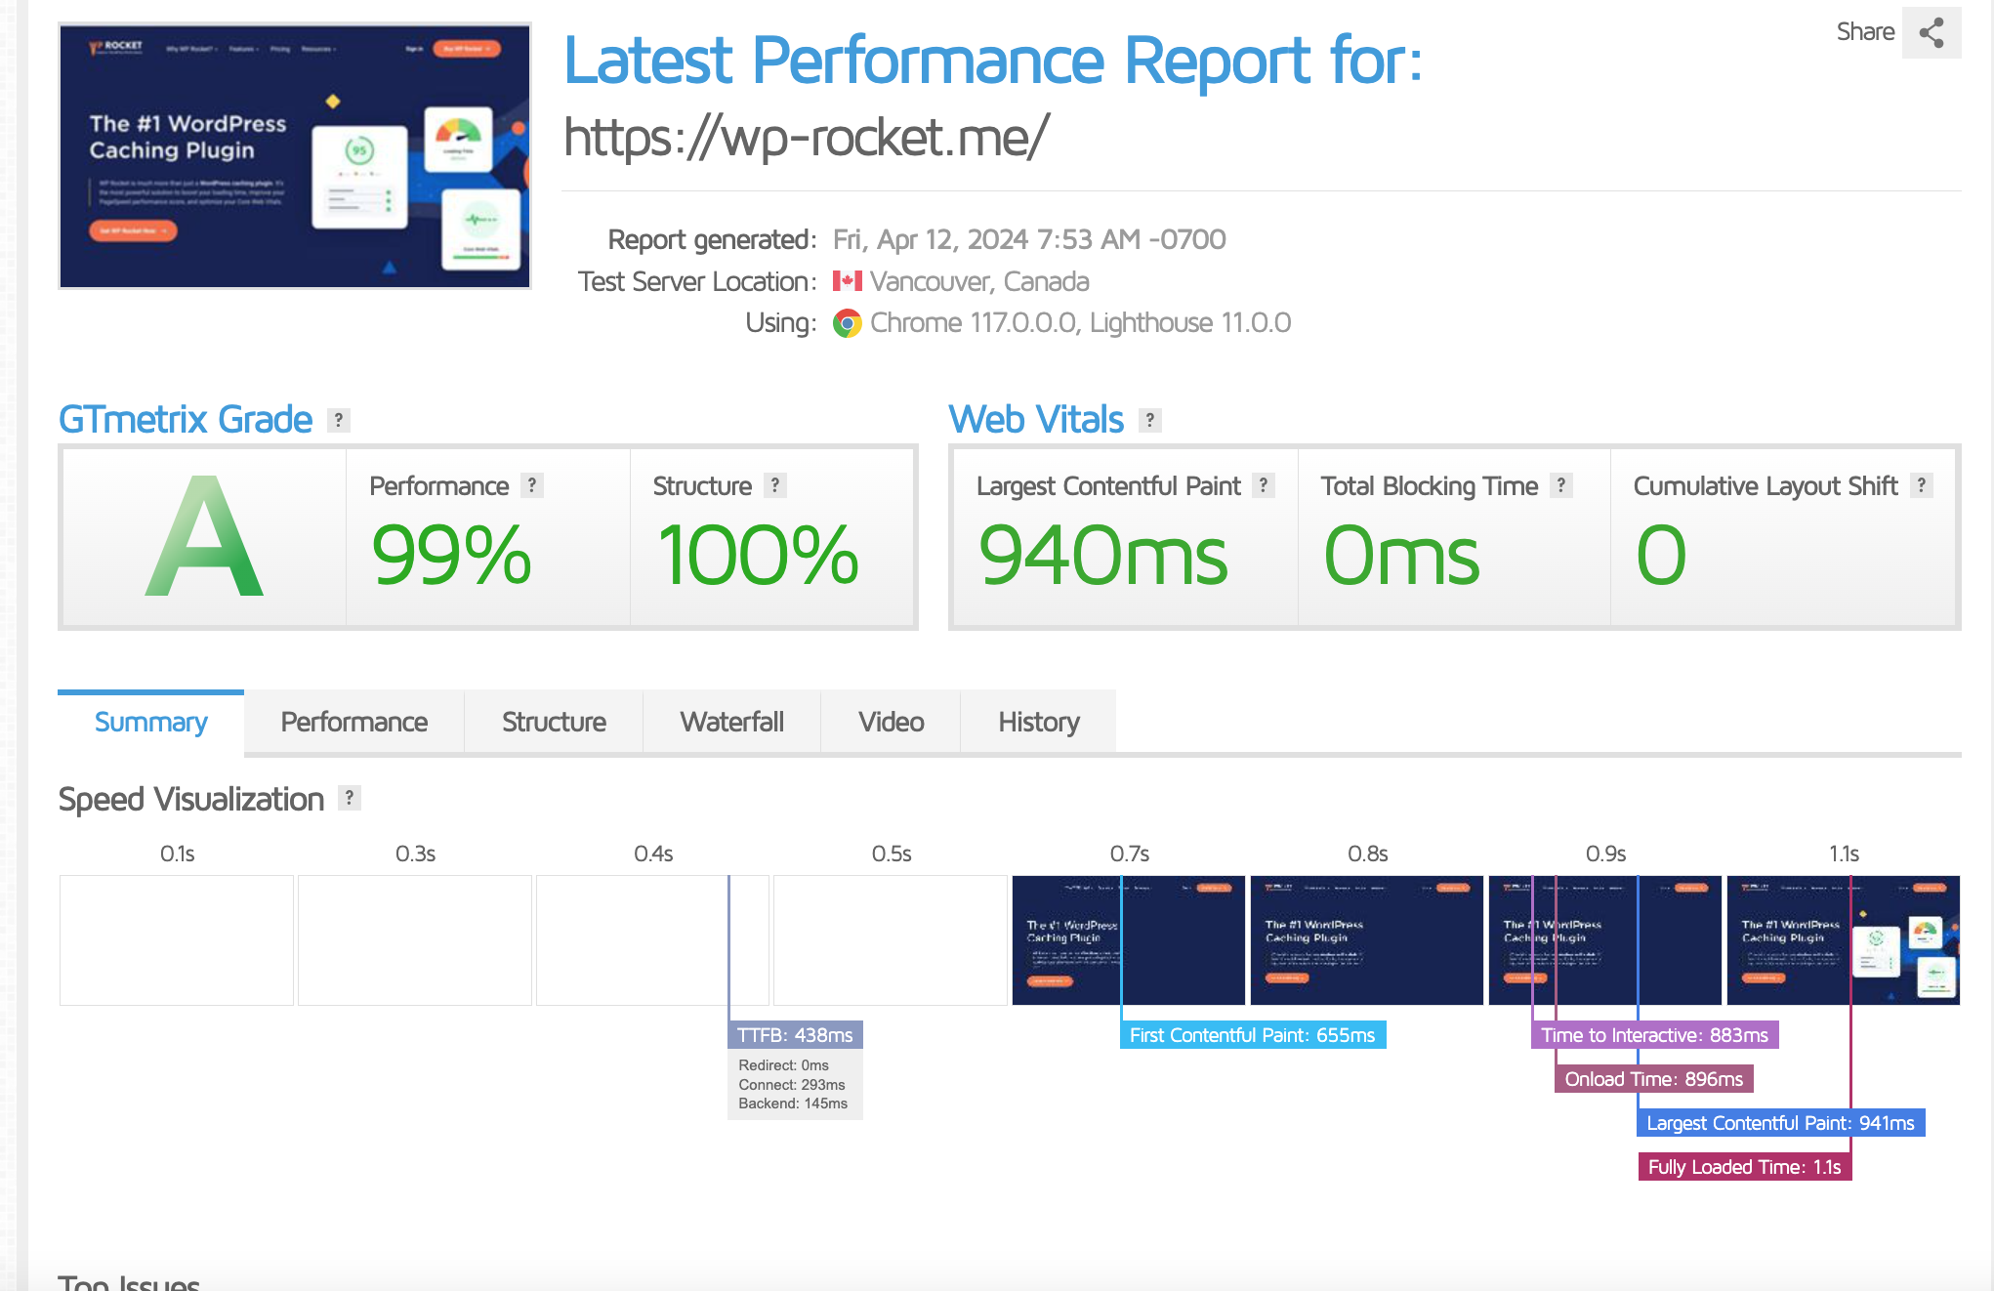
Task: Click the Largest Contentful Paint help icon
Action: pyautogui.click(x=1264, y=485)
